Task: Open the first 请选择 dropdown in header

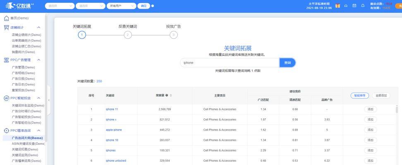Action: tap(60, 6)
